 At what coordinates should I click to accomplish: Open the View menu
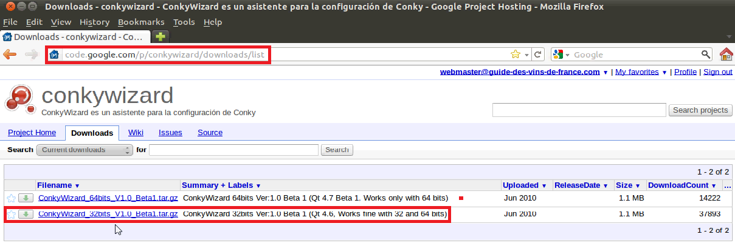(61, 22)
